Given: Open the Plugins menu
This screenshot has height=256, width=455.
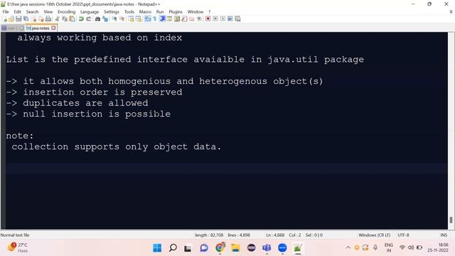Looking at the screenshot, I should coord(176,11).
